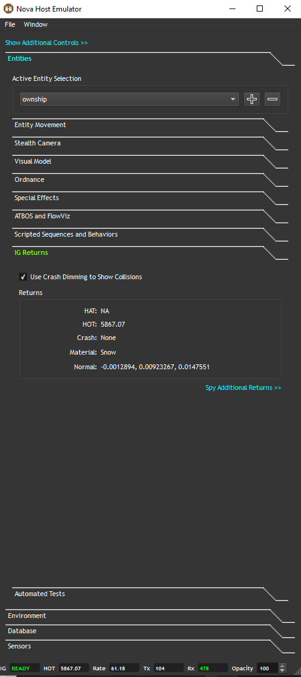The width and height of the screenshot is (301, 677).
Task: Click the plus icon to add entity
Action: pos(251,99)
